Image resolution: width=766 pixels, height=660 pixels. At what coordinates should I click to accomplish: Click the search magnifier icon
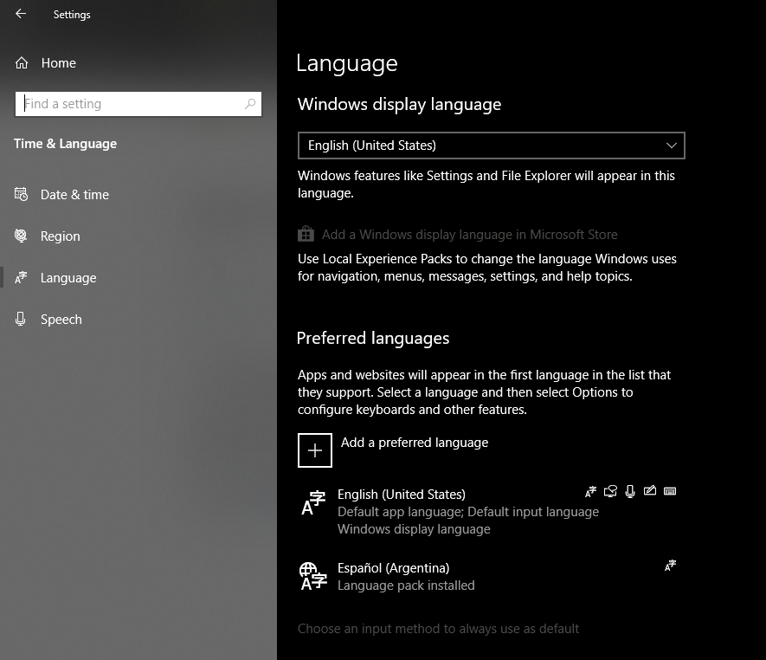coord(250,104)
